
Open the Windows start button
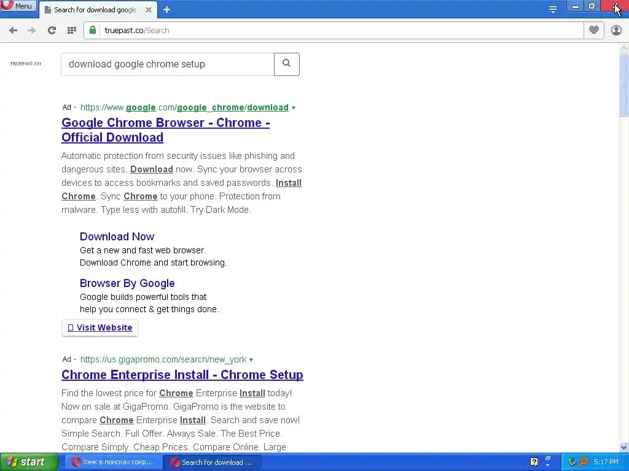coord(29,462)
